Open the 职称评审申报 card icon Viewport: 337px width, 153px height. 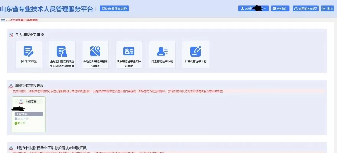tap(29, 51)
